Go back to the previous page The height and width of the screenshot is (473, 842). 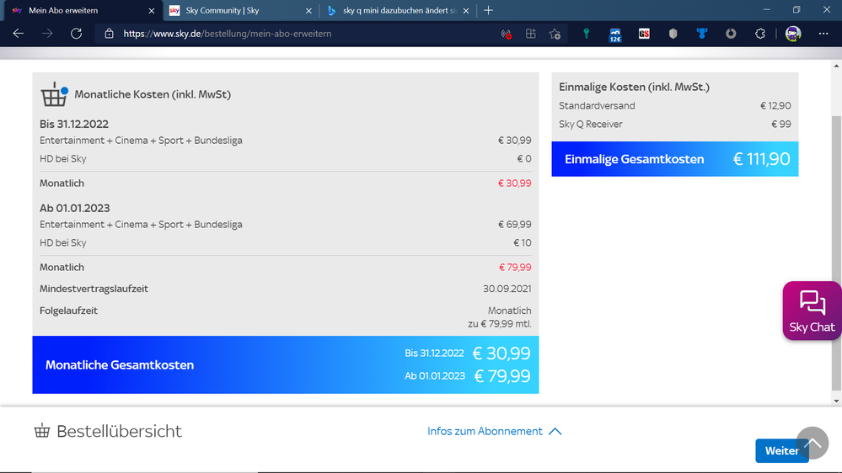(x=19, y=34)
